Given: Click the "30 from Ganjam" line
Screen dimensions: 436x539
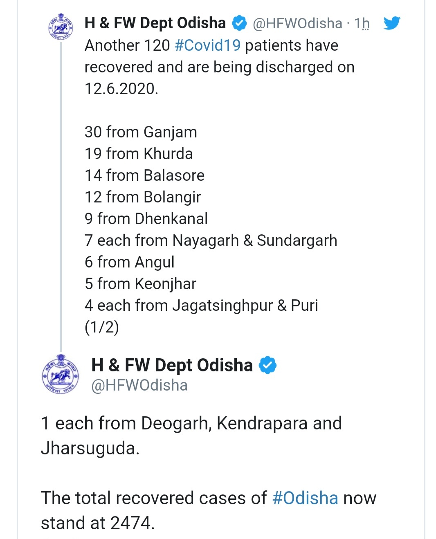Looking at the screenshot, I should [x=141, y=132].
